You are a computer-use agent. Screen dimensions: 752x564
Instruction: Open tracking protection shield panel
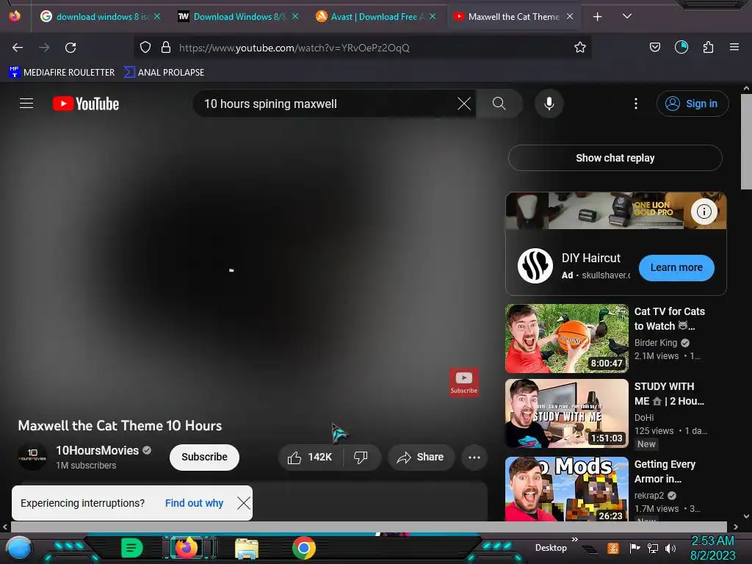tap(145, 47)
